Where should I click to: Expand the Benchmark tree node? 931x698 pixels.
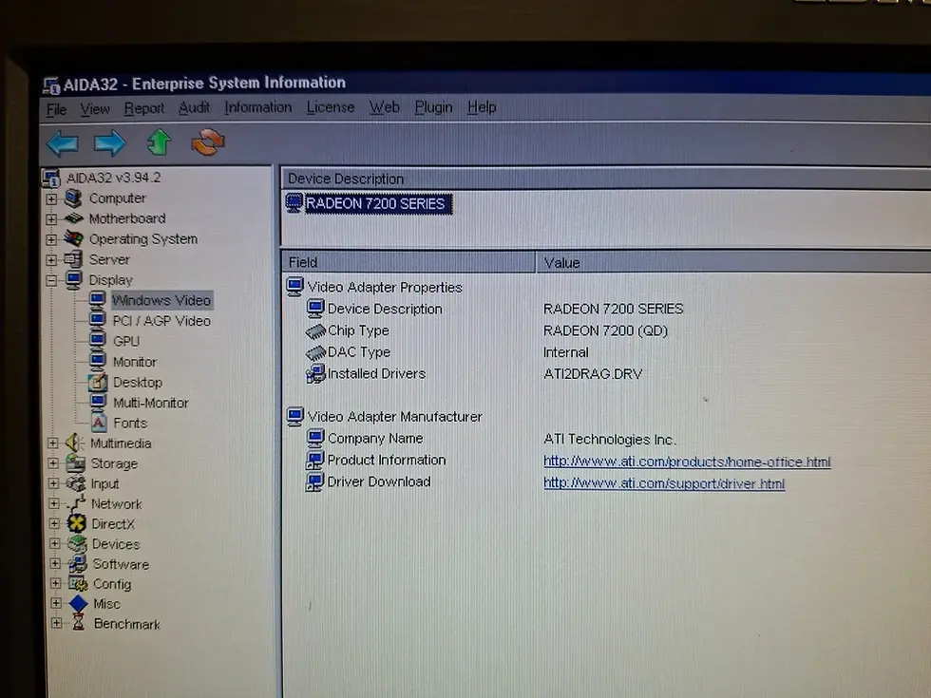coord(56,623)
